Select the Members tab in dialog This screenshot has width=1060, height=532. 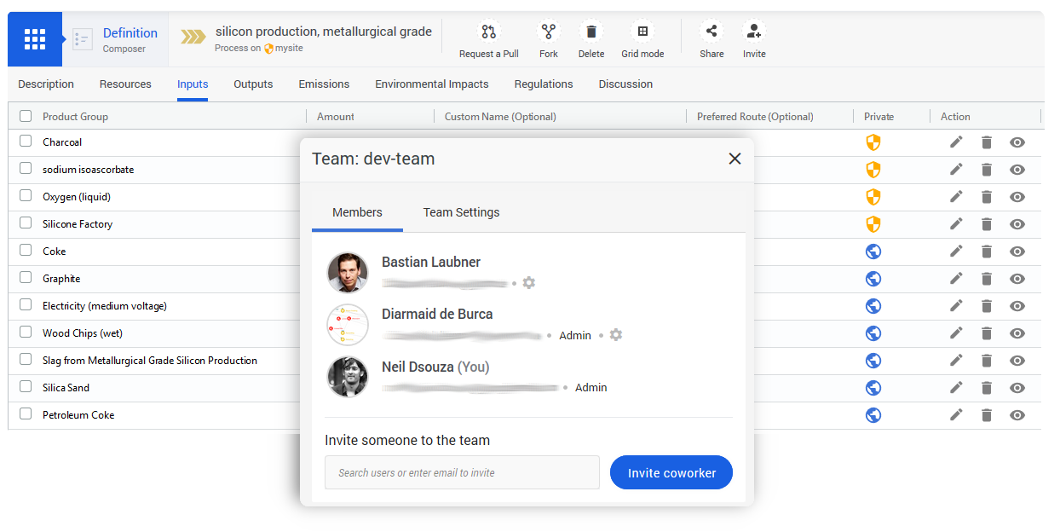357,212
